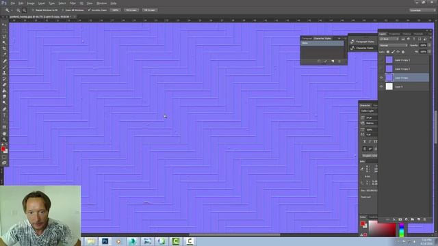Open File Explorer from the taskbar
Screen dimensions: 438x246
pos(91,241)
